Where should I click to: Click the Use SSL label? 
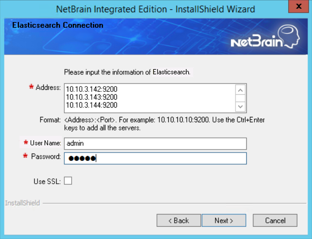click(x=47, y=181)
